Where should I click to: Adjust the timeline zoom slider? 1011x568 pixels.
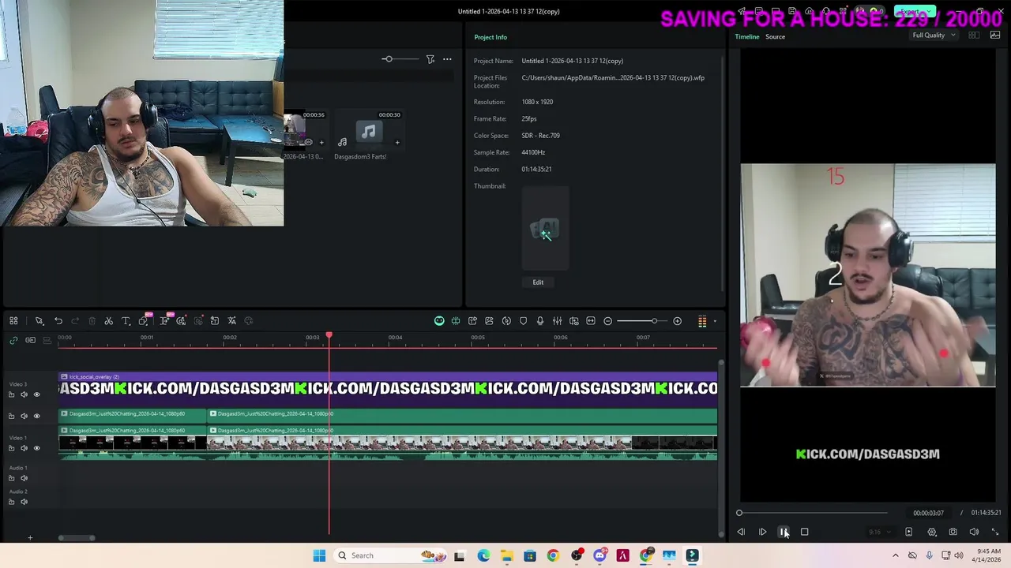(642, 321)
